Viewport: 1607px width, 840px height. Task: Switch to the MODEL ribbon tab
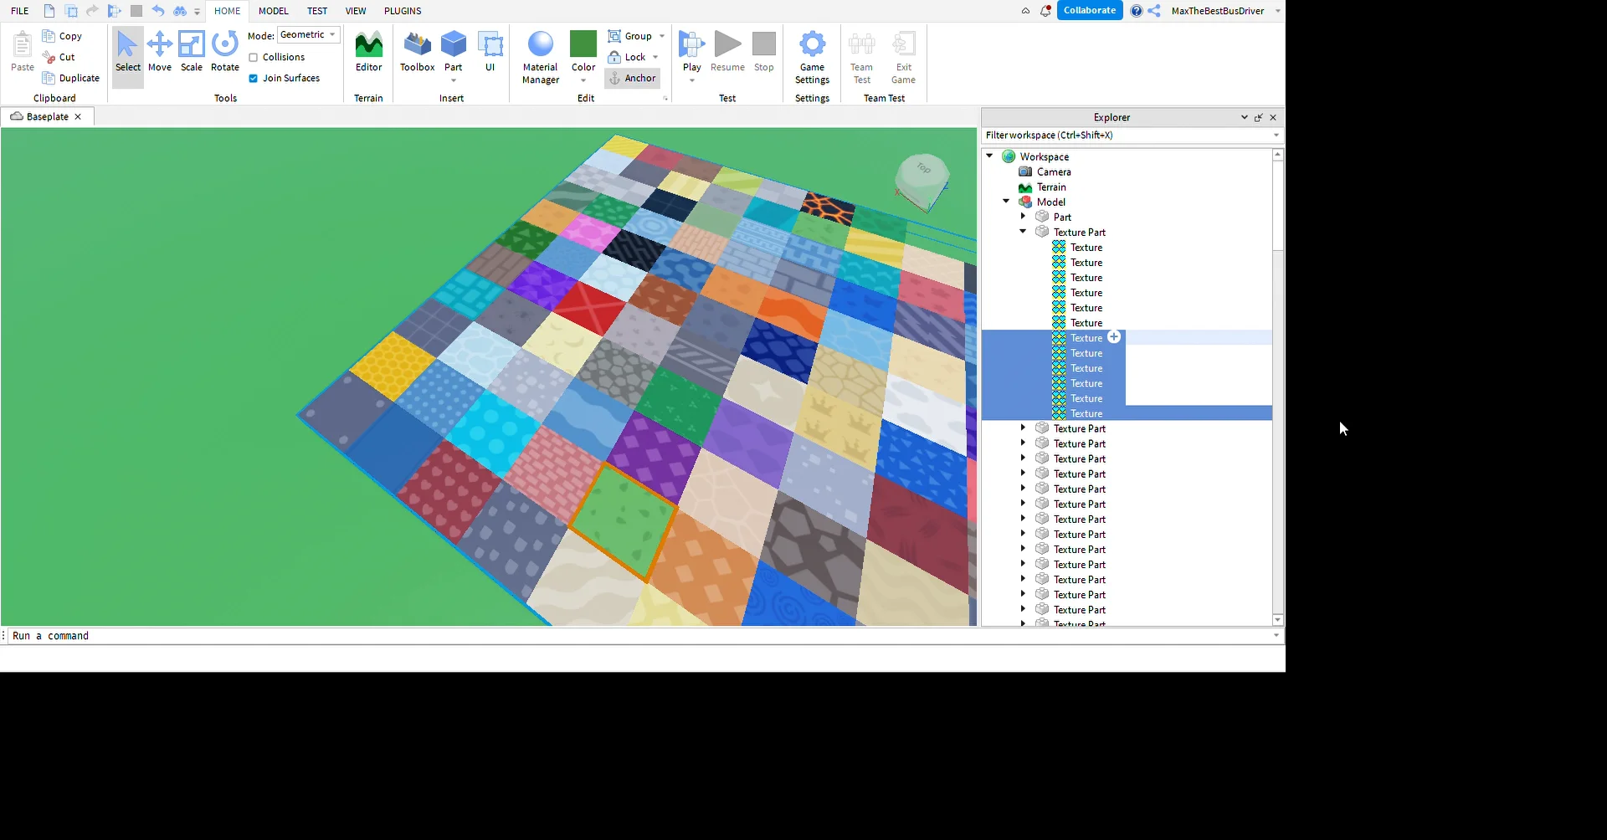point(273,11)
